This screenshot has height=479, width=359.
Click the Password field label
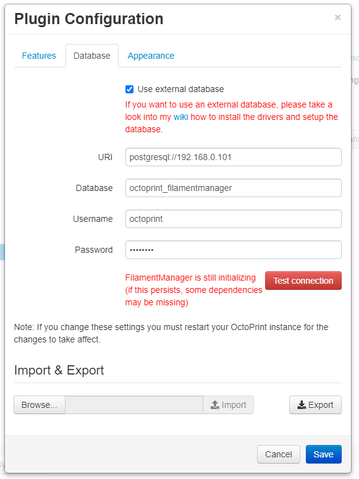click(x=94, y=250)
